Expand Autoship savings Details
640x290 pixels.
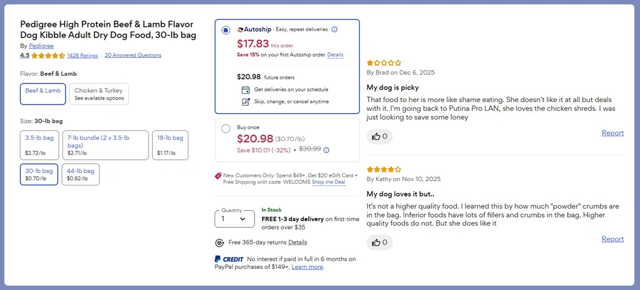(x=335, y=55)
